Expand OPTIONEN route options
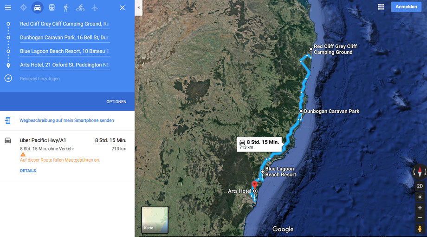This screenshot has height=237, width=427. [116, 102]
